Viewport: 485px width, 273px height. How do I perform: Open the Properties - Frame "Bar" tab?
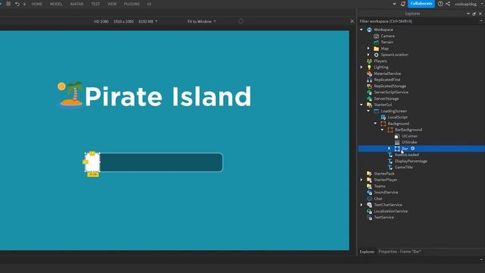click(399, 252)
